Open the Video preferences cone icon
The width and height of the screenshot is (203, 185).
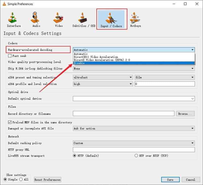tap(58, 18)
